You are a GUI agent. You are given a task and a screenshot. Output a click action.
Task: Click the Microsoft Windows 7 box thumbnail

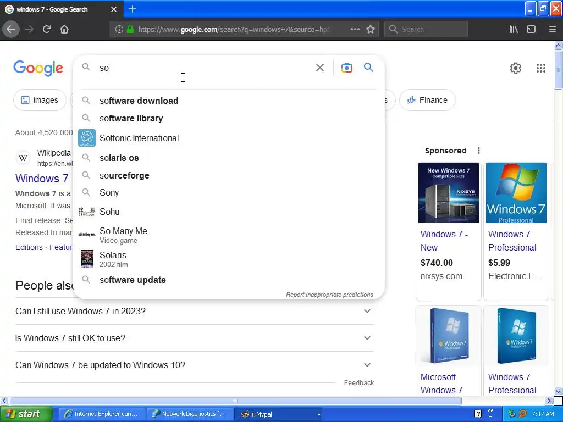pyautogui.click(x=449, y=336)
